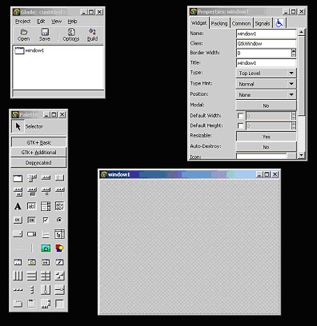Viewport: 317px width, 326px height.
Task: Switch to the Common tab in Properties
Action: tap(241, 23)
